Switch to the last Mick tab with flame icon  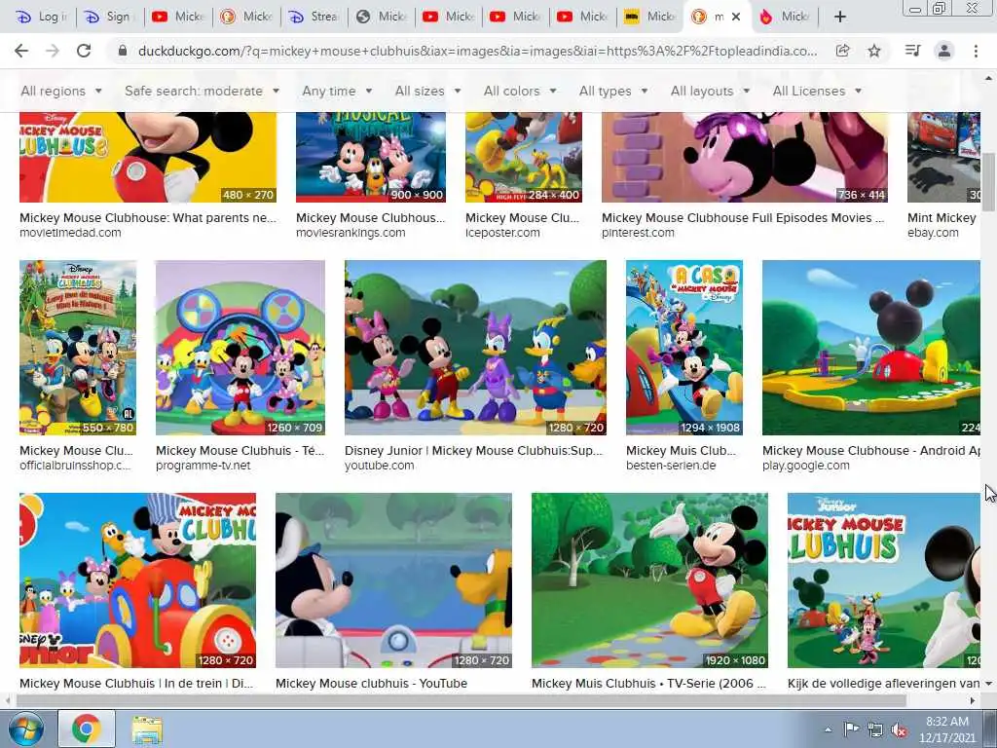(785, 18)
